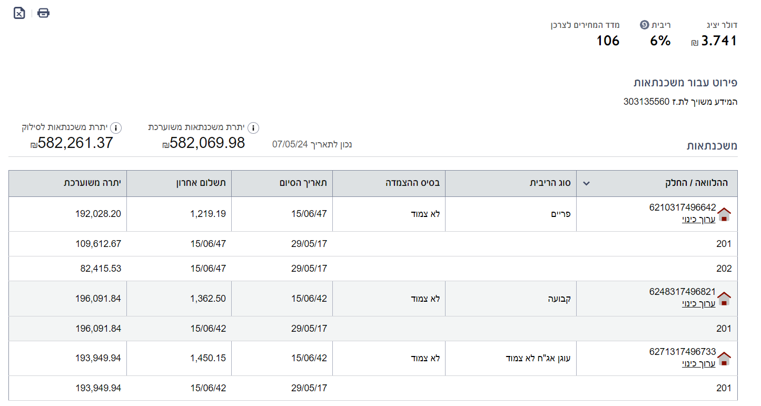Show info for יתרת משכנתאות לסילוק
Viewport: 761px width, 406px height.
coord(116,127)
